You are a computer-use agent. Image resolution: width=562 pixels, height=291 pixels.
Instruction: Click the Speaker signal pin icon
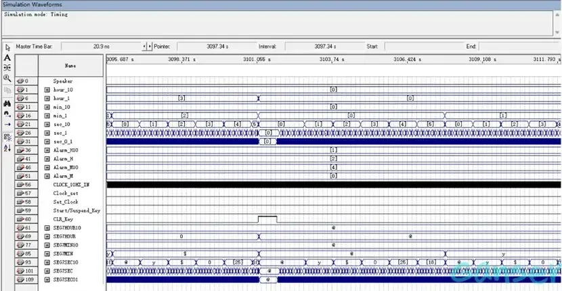pyautogui.click(x=21, y=81)
